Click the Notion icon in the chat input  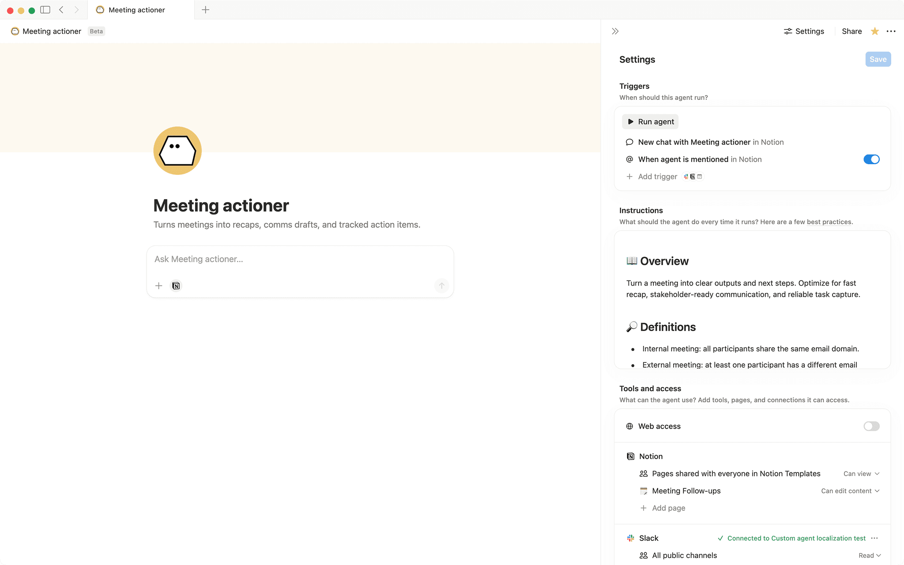(x=176, y=286)
